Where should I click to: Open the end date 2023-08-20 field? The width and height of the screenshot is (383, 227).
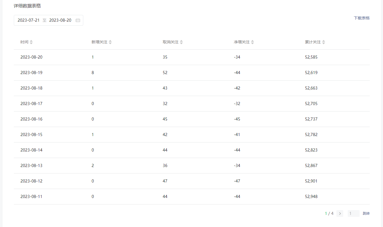click(60, 20)
